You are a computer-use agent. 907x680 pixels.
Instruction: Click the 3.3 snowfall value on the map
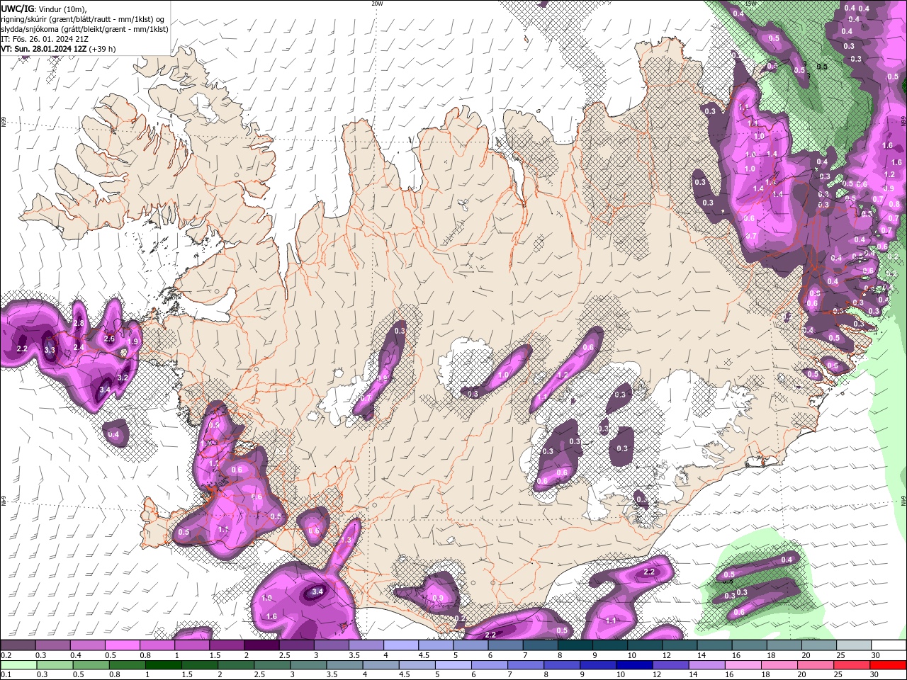coord(50,350)
